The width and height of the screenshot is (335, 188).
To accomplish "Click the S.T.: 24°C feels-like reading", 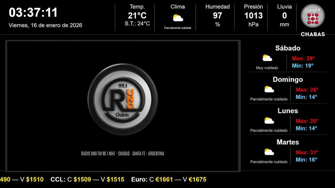I will coord(137,23).
